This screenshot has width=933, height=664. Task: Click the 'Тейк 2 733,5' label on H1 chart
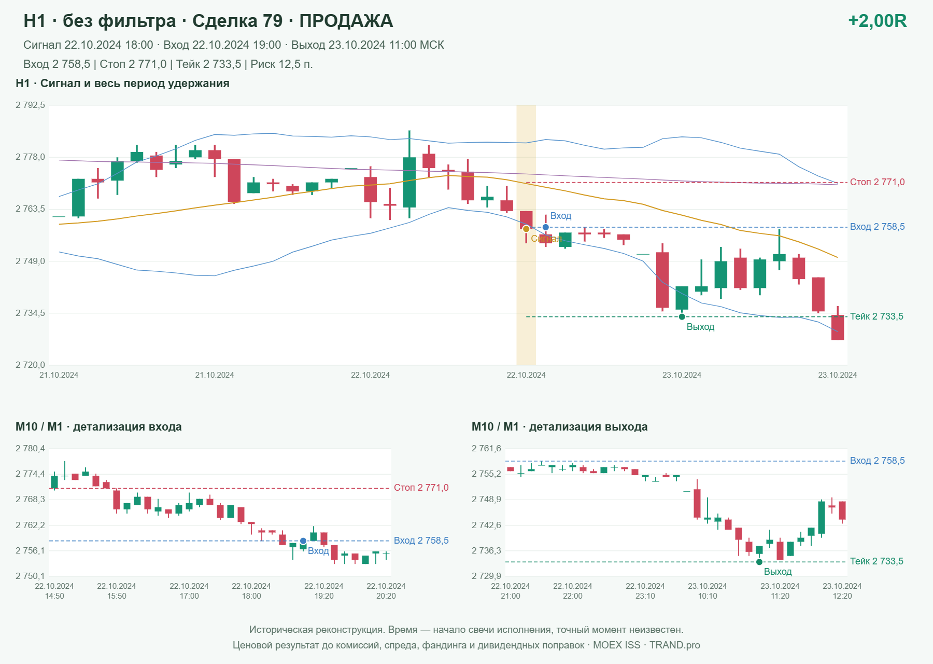click(877, 316)
